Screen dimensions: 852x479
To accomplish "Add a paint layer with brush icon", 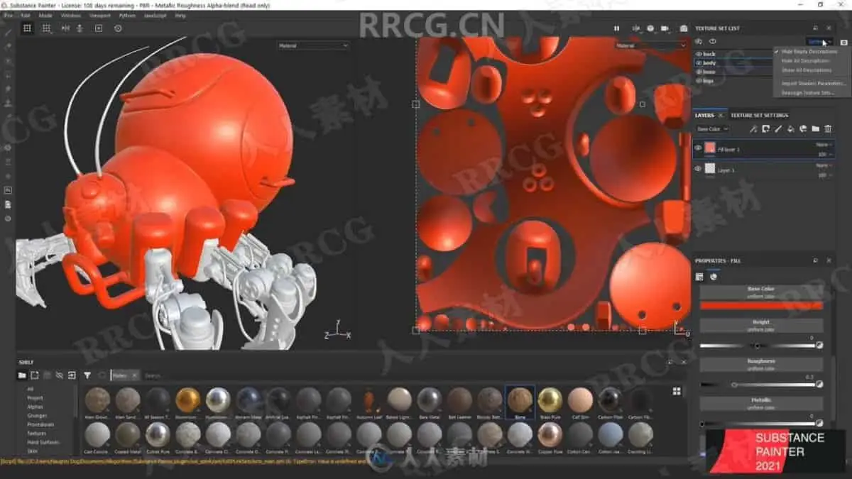I will (x=777, y=128).
